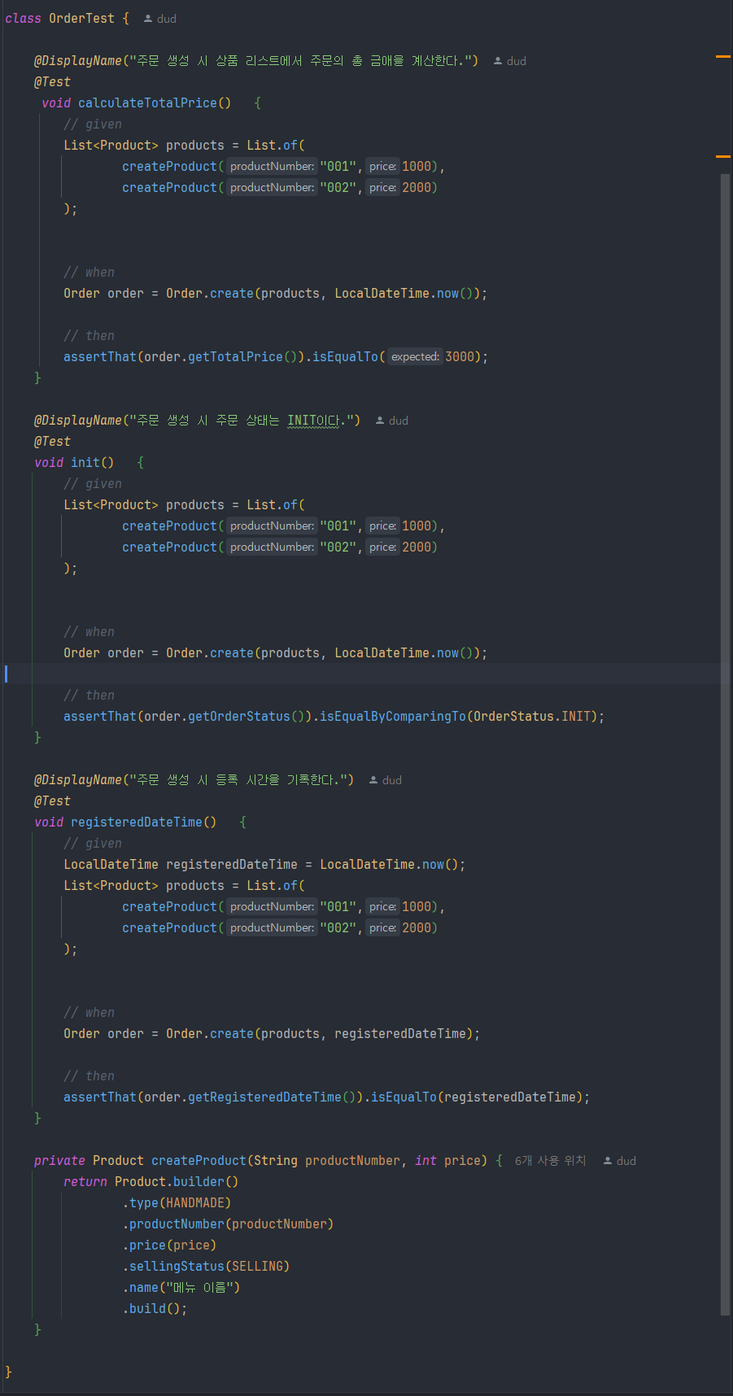733x1396 pixels.
Task: Click the getTotalPrice() call
Action: tap(242, 357)
